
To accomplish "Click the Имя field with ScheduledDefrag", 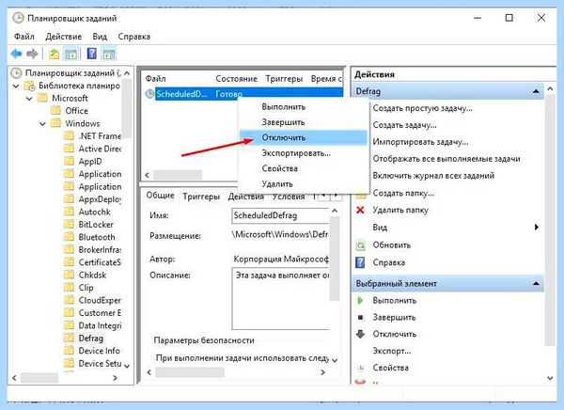I will click(x=280, y=215).
